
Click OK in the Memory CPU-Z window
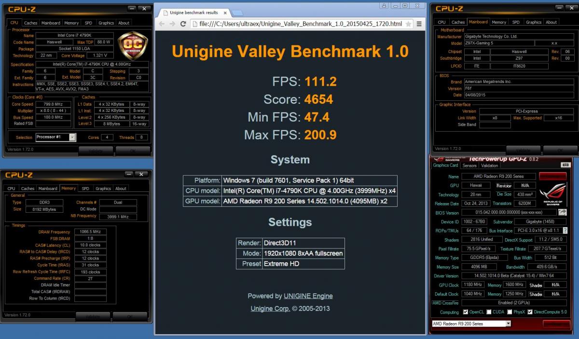tap(130, 317)
